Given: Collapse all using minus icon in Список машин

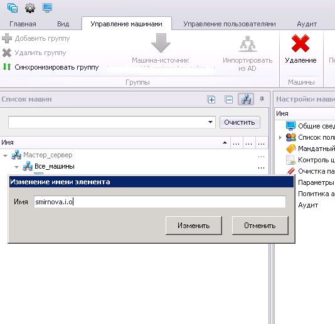Looking at the screenshot, I should tap(228, 100).
